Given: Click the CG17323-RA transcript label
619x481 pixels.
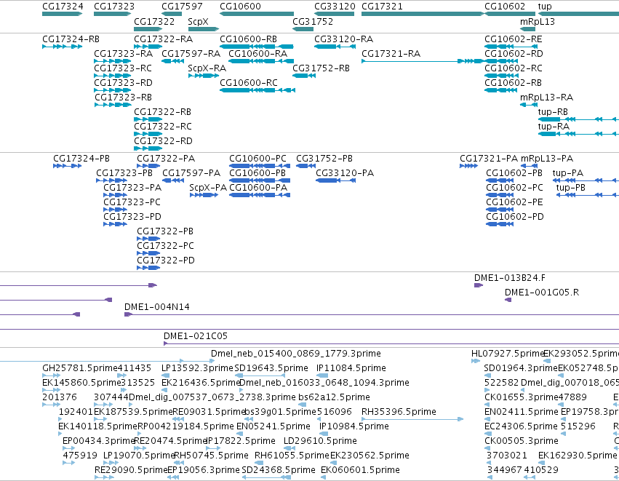Looking at the screenshot, I should (123, 54).
